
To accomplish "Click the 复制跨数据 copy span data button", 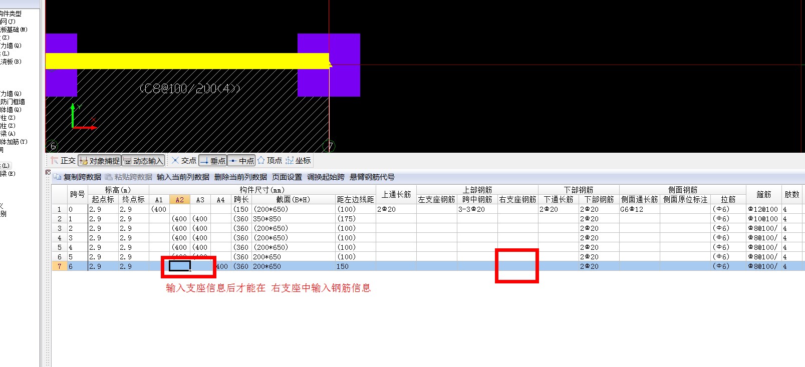I will [x=78, y=177].
